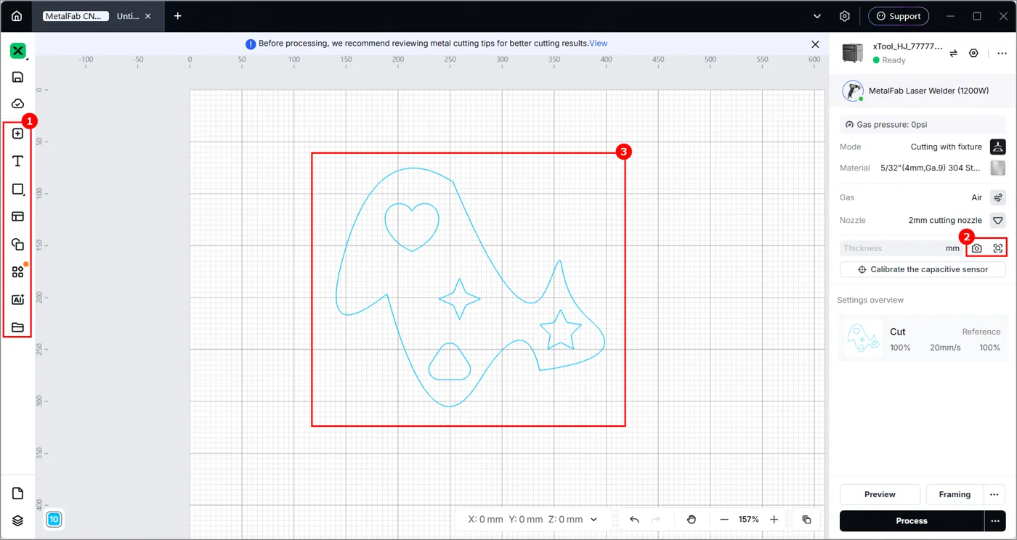Open the project folder icon
The height and width of the screenshot is (540, 1017).
[18, 327]
